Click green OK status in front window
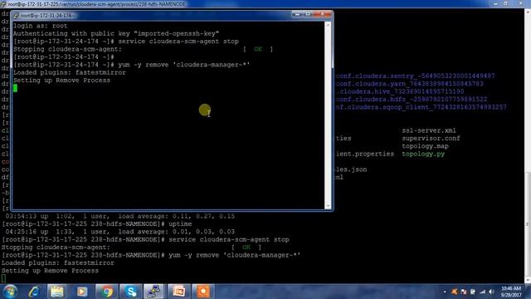The height and width of the screenshot is (299, 531). click(x=258, y=49)
